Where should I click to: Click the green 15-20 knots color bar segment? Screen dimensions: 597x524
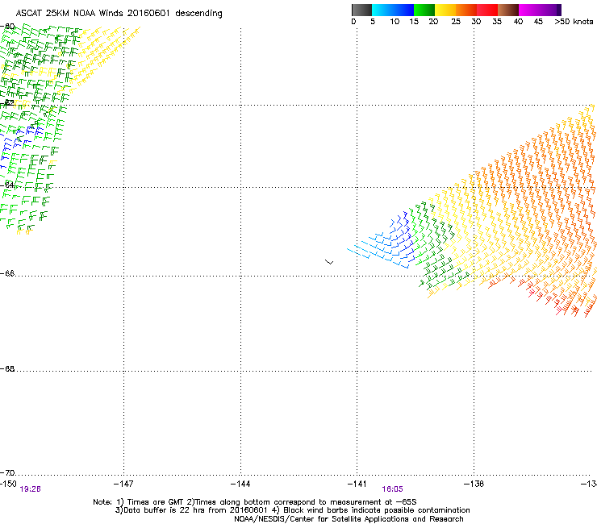[424, 10]
